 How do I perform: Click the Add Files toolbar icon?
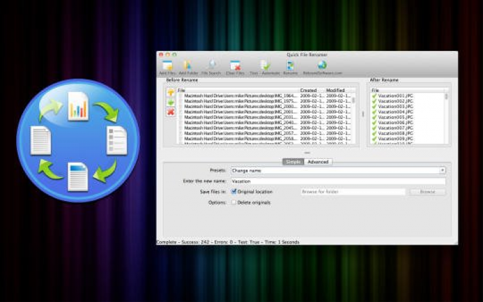(167, 65)
